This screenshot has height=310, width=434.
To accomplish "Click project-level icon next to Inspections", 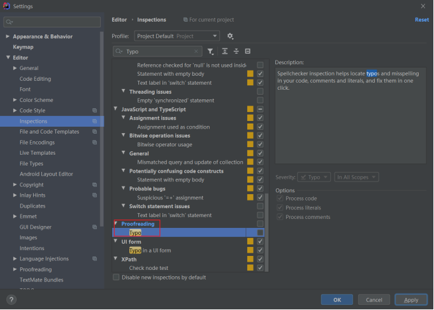I will point(95,121).
